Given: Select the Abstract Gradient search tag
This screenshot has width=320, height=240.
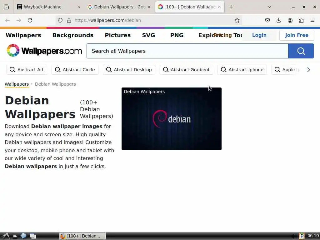Looking at the screenshot, I should (186, 70).
